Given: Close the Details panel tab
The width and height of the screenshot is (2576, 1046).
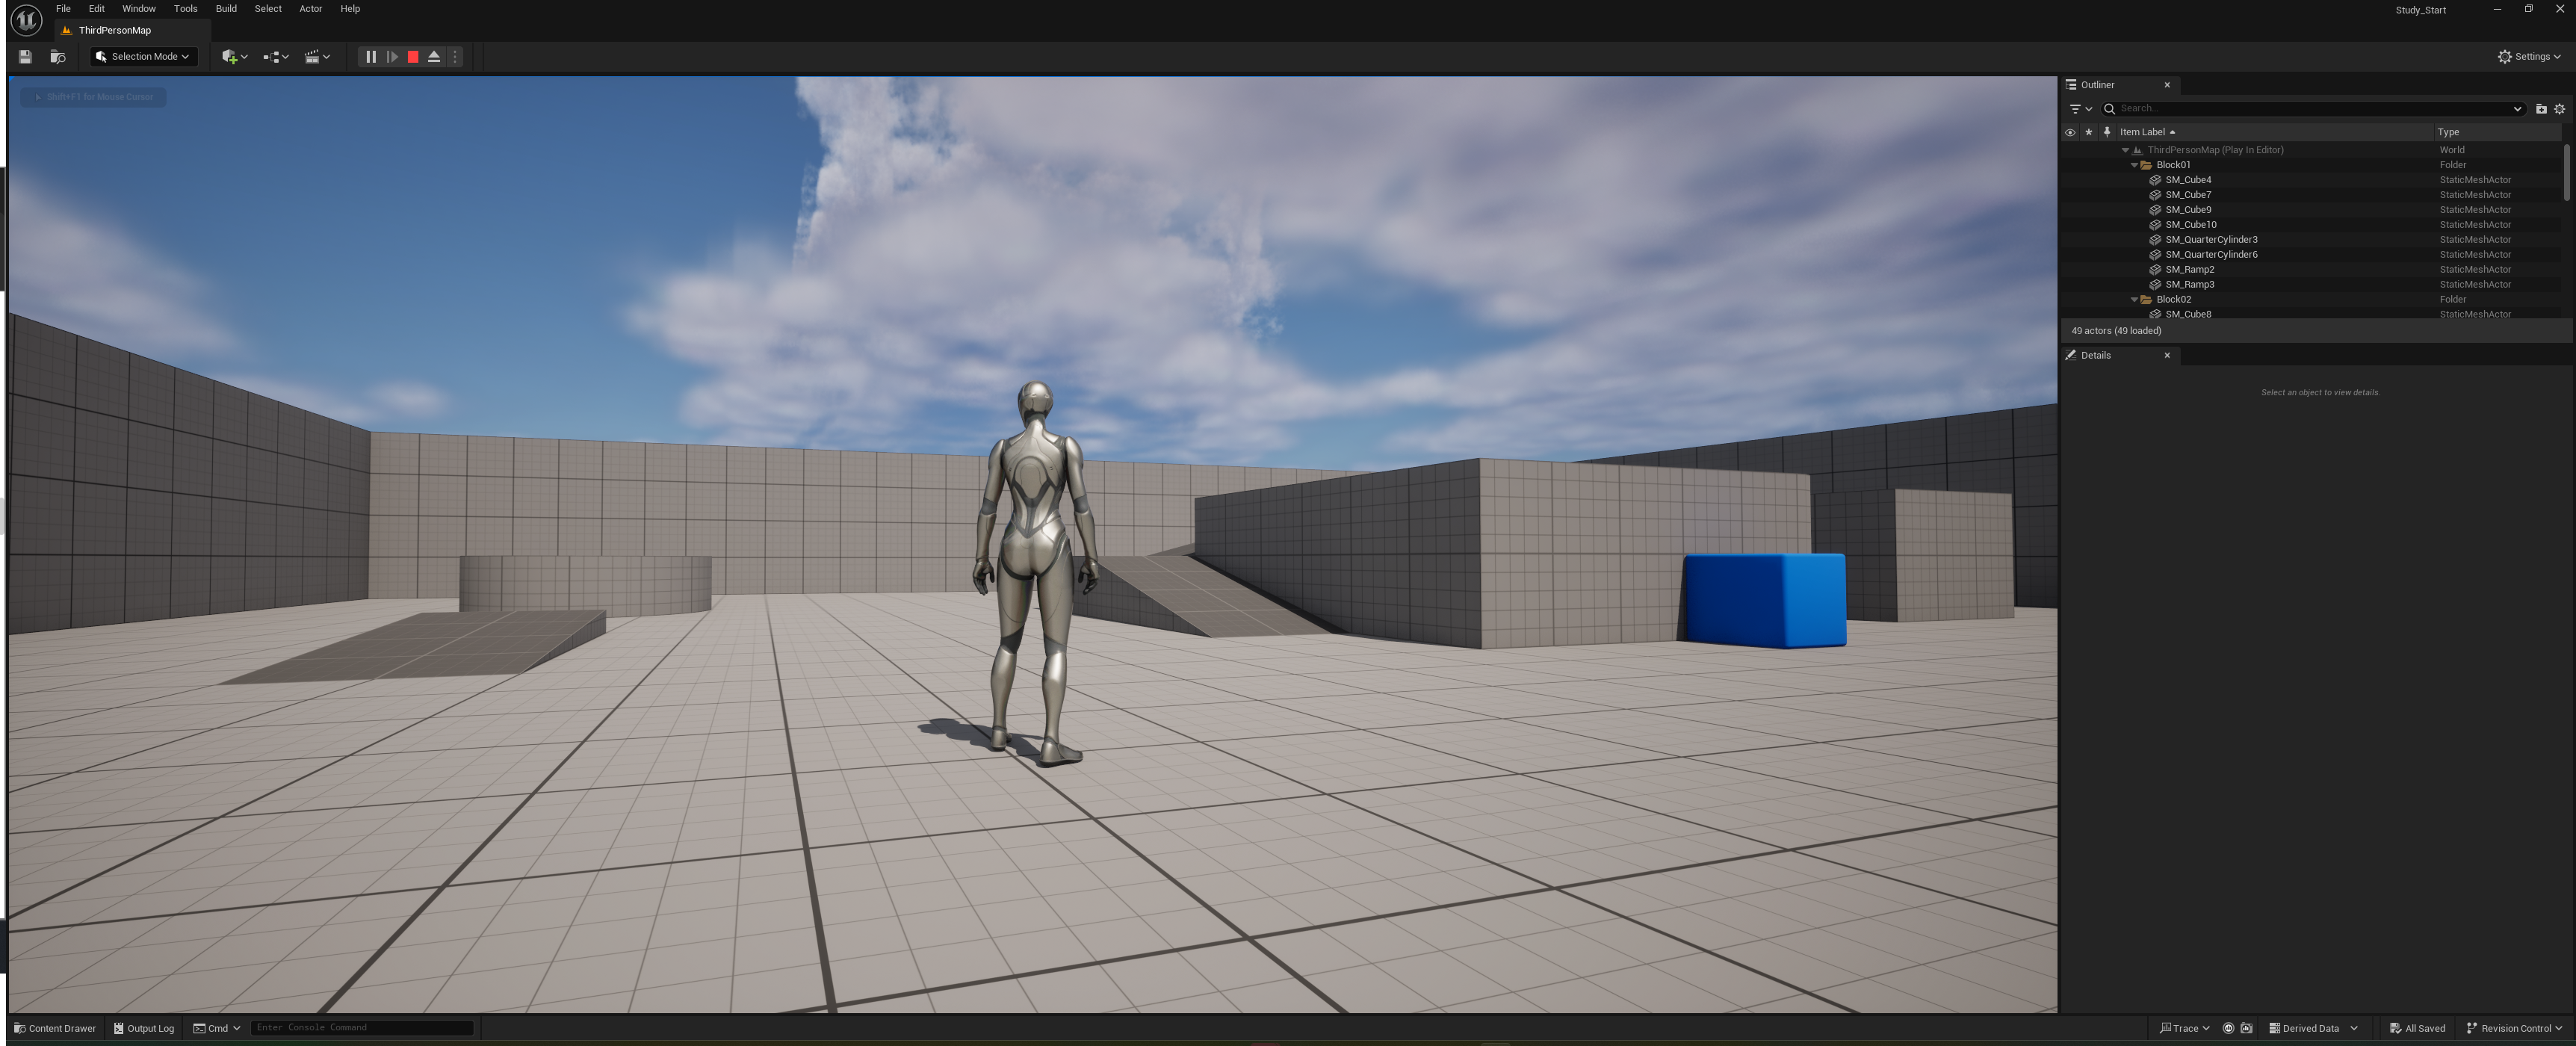Looking at the screenshot, I should click(x=2167, y=355).
